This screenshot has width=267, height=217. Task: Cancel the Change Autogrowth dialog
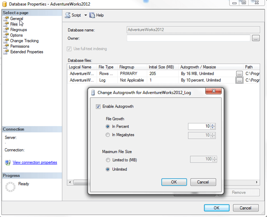coord(203,182)
